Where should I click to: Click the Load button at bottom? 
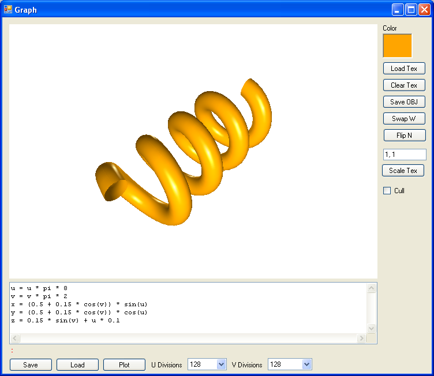point(77,364)
